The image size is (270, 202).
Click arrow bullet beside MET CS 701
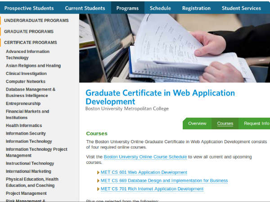point(98,189)
